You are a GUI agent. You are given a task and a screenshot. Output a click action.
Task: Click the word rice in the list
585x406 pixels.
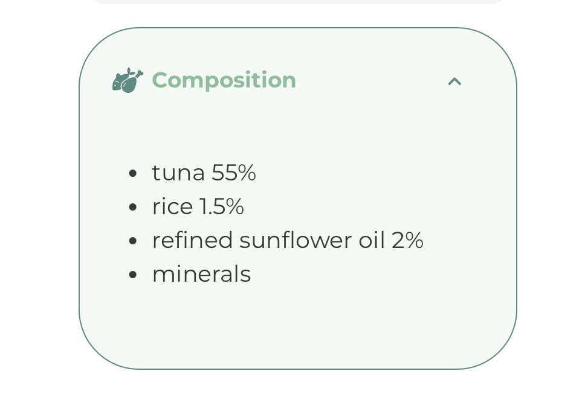(172, 207)
